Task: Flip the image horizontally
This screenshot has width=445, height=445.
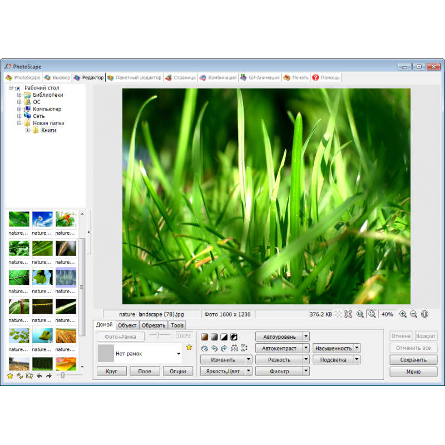Action: (234, 349)
